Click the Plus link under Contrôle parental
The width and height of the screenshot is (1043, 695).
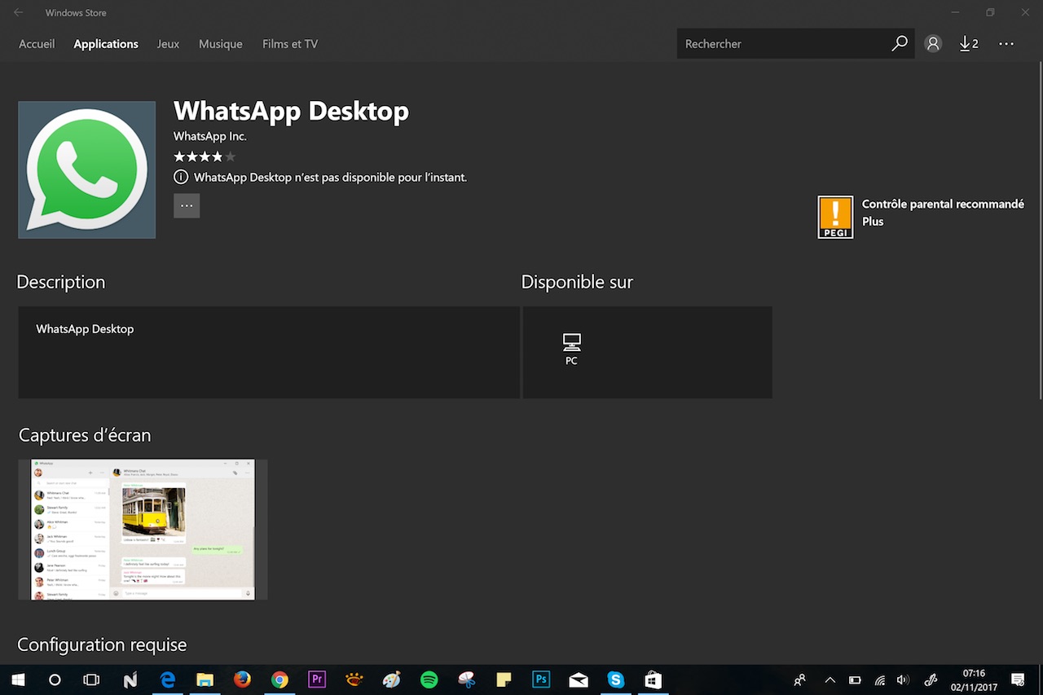tap(874, 221)
